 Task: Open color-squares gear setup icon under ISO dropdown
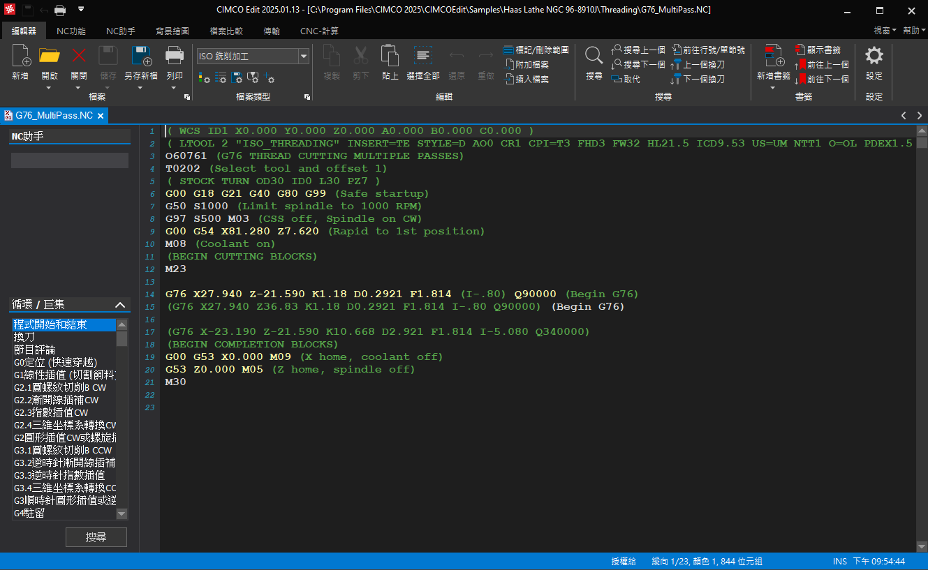click(204, 77)
